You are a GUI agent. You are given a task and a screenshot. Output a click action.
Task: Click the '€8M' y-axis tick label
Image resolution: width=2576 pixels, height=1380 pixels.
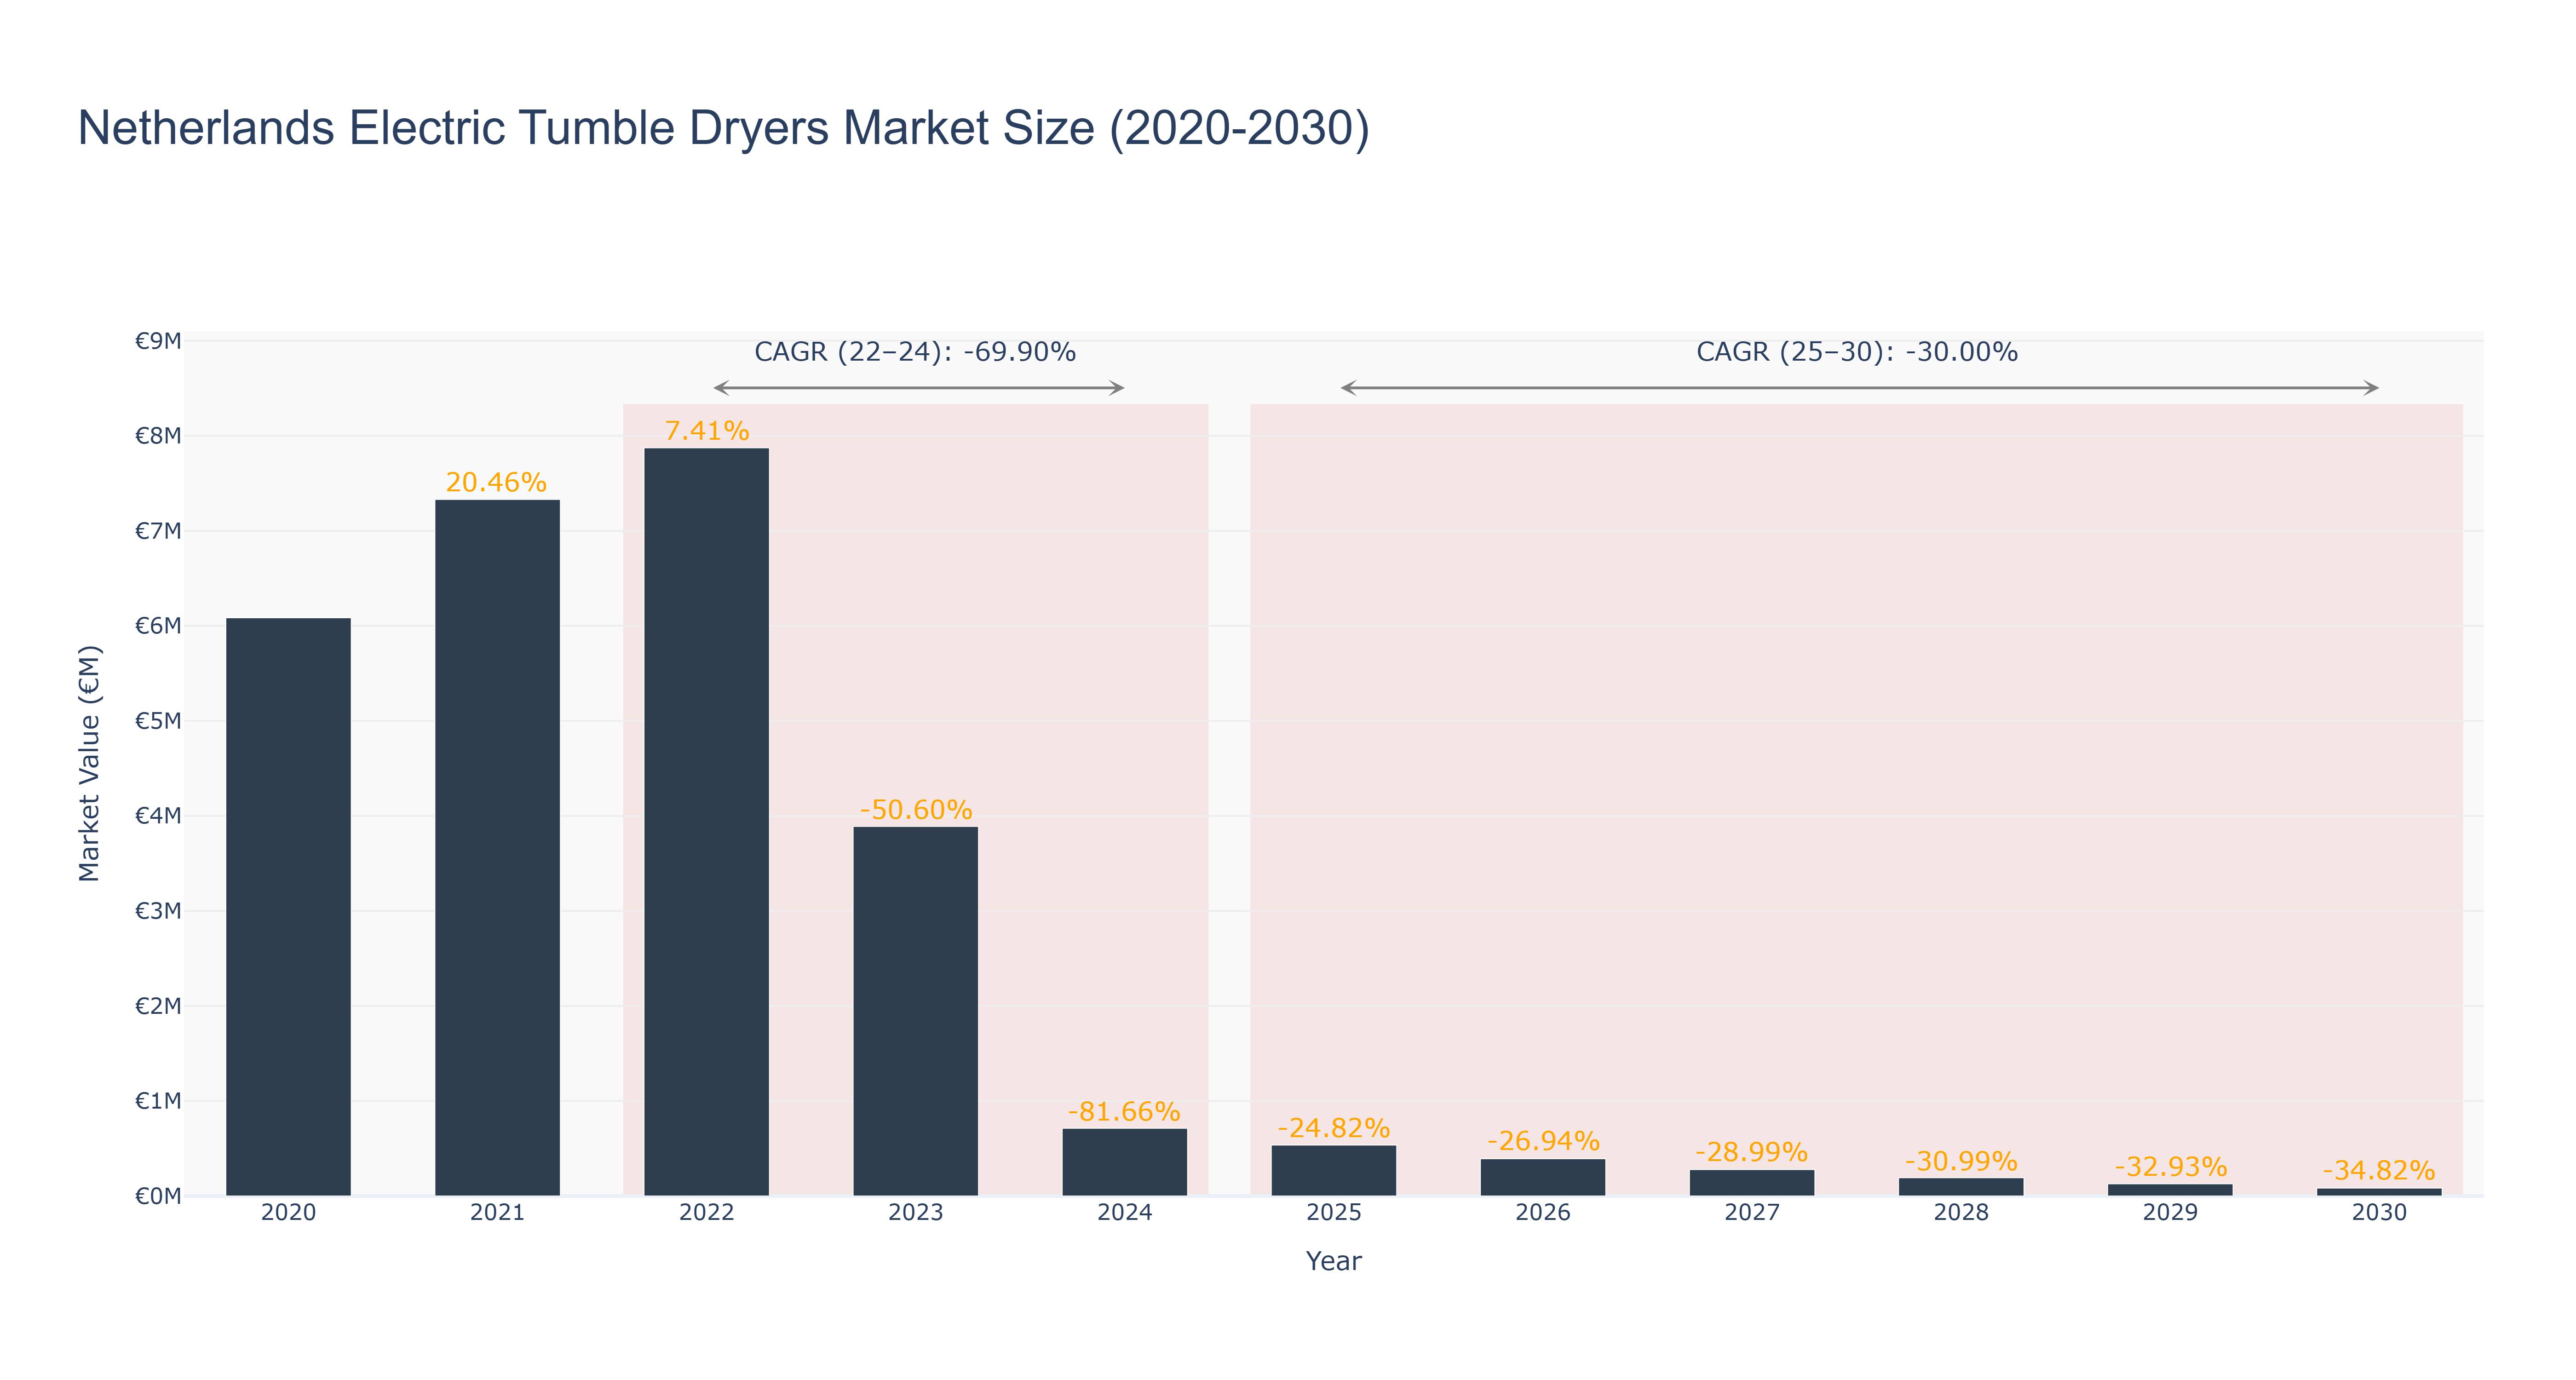(158, 436)
